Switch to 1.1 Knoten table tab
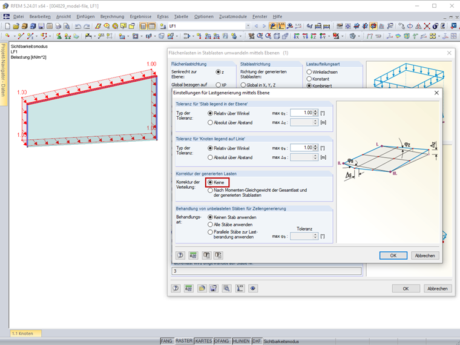This screenshot has height=345, width=460. point(26,333)
